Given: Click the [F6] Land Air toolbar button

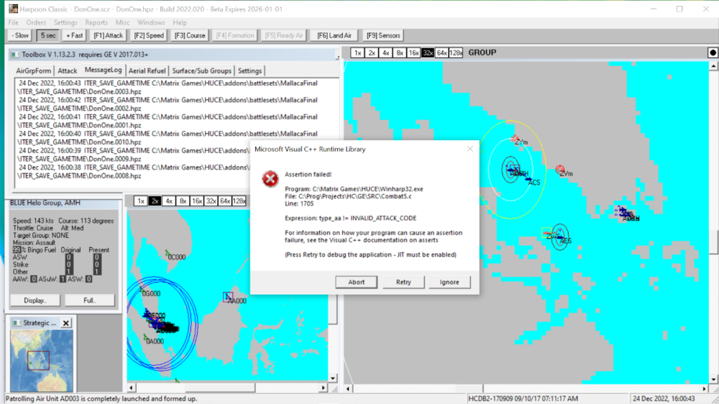Looking at the screenshot, I should click(334, 35).
